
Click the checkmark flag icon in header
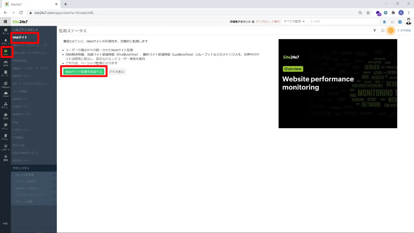coord(393,22)
